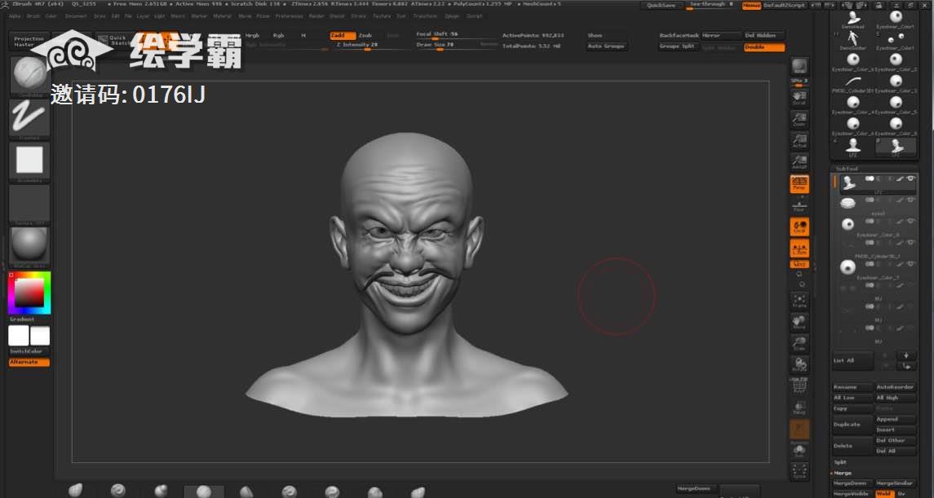Toggle the L.Sym button
Viewport: 934px width, 498px height.
point(799,249)
